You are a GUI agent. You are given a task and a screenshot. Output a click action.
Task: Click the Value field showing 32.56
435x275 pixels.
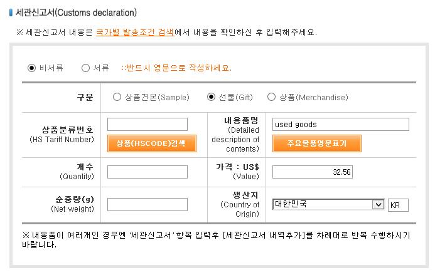[x=313, y=172]
